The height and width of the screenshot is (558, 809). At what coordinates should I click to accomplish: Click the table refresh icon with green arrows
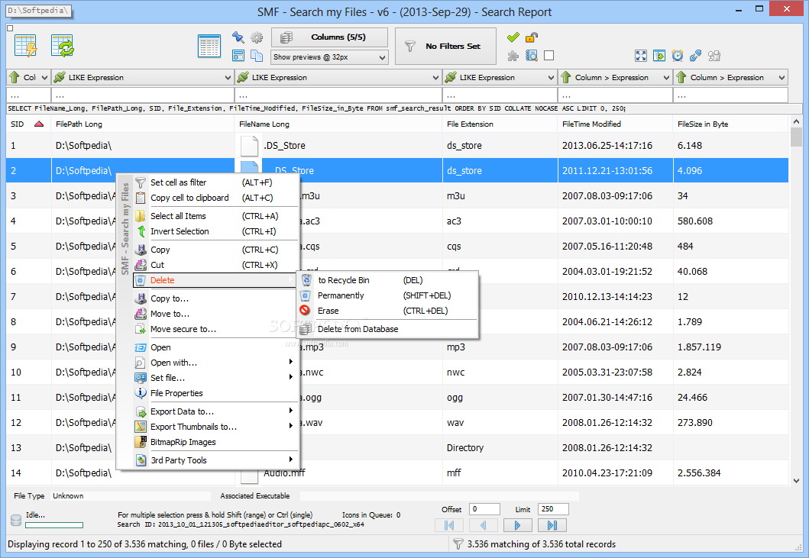[63, 46]
